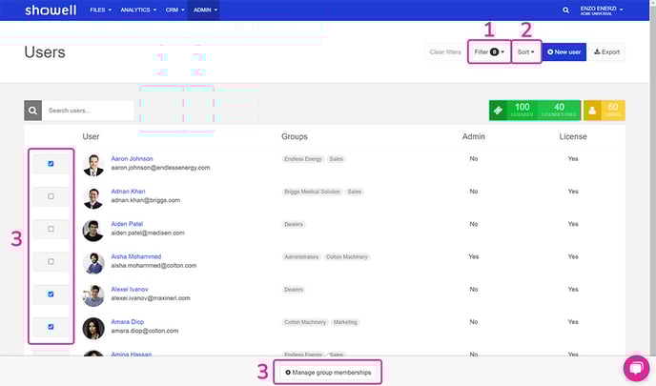
Task: Click the Marketing group tag
Action: click(345, 322)
